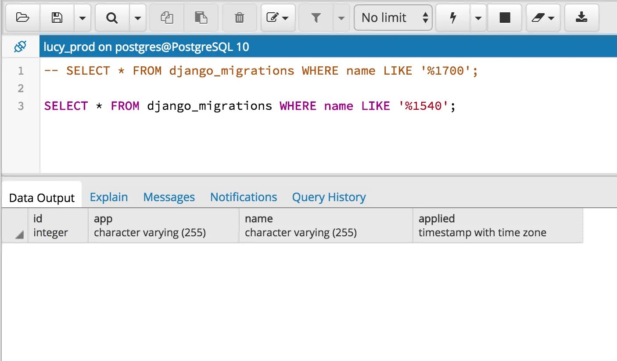
Task: Click the connection status link icon
Action: point(20,46)
